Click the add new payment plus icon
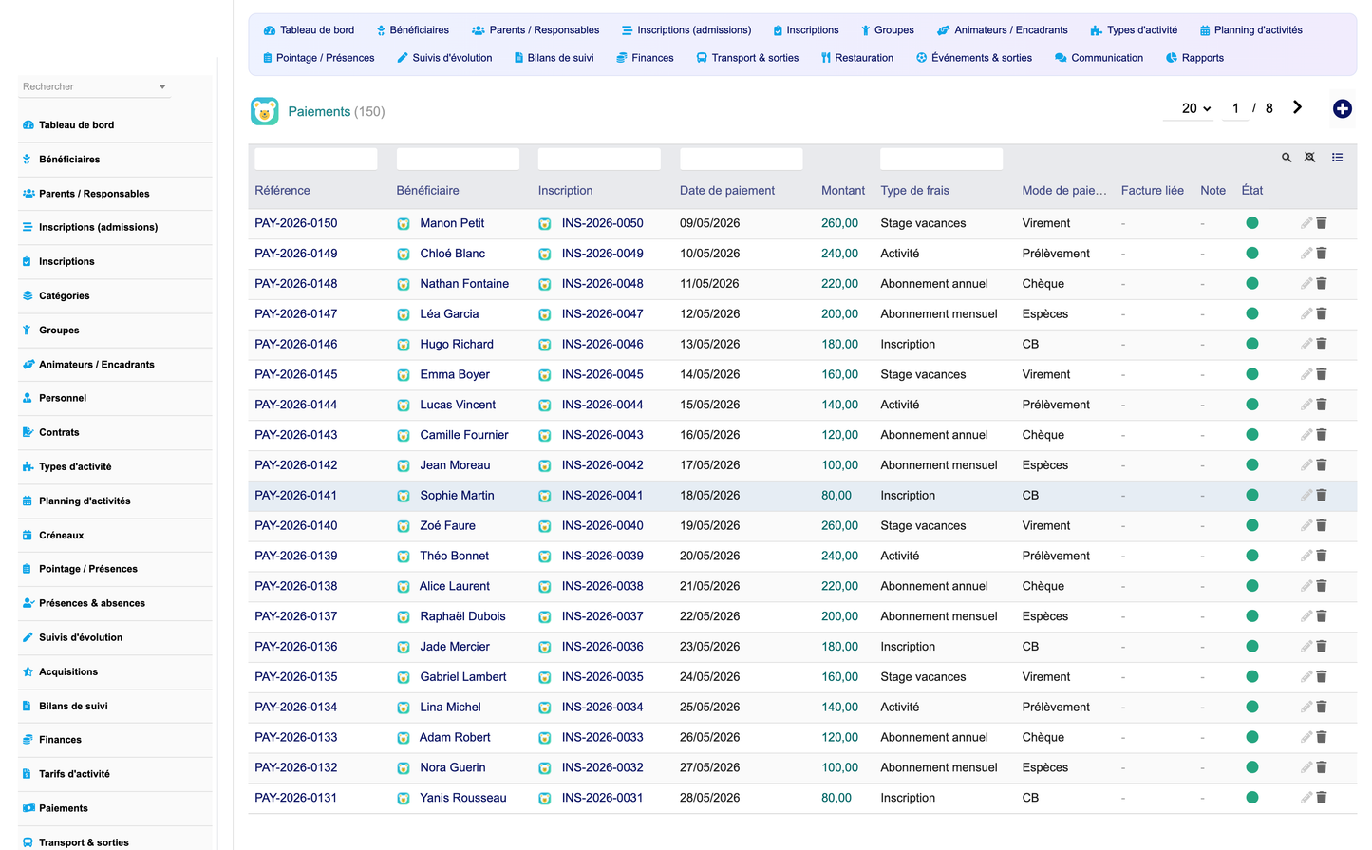1372x850 pixels. click(1342, 109)
